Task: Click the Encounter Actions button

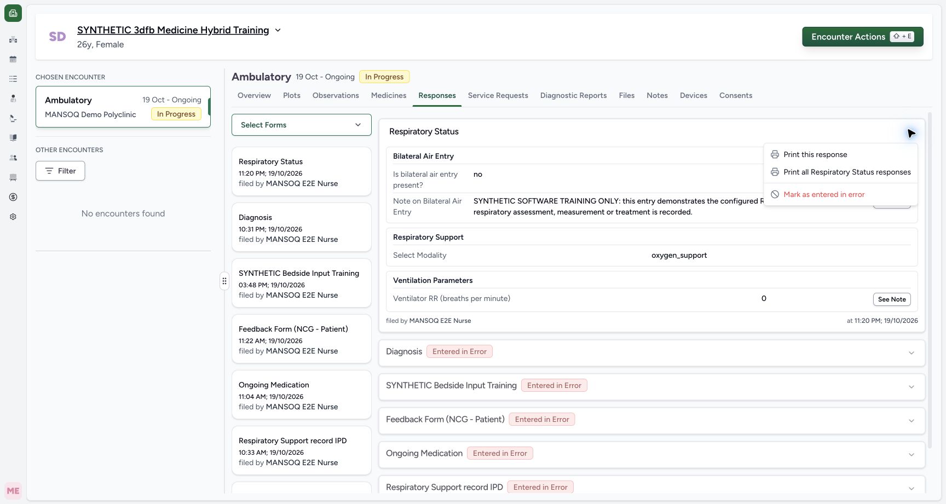Action: click(x=863, y=37)
